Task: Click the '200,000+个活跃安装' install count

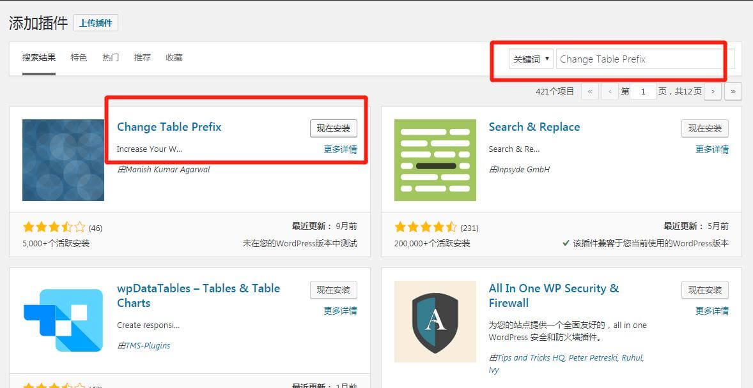Action: coord(432,243)
